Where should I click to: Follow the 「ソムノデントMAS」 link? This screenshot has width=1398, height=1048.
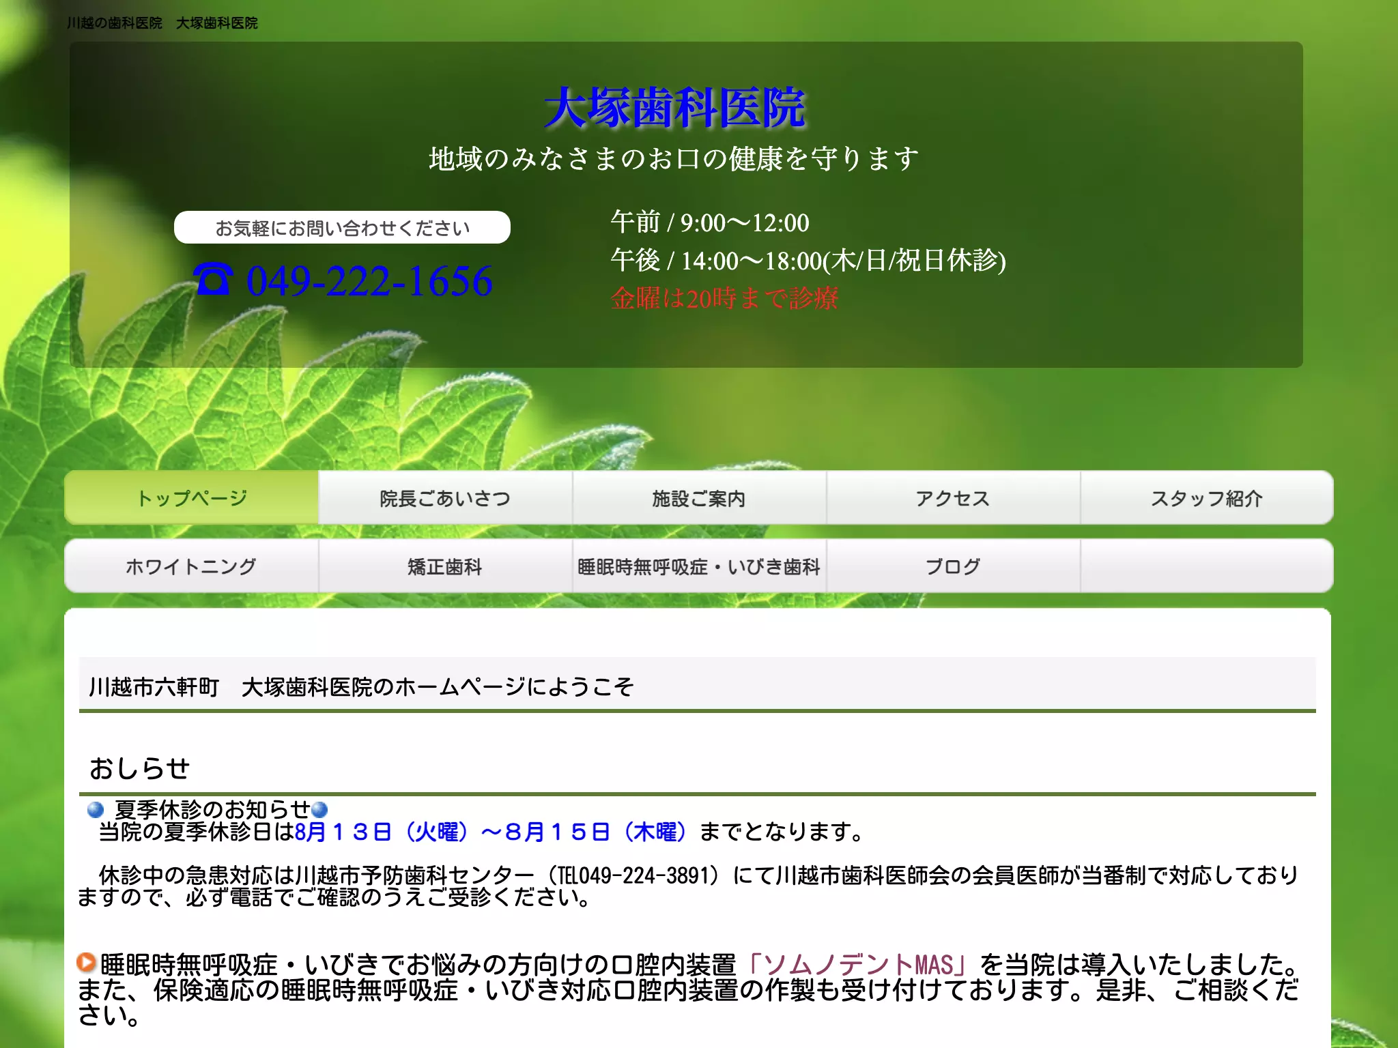click(857, 965)
